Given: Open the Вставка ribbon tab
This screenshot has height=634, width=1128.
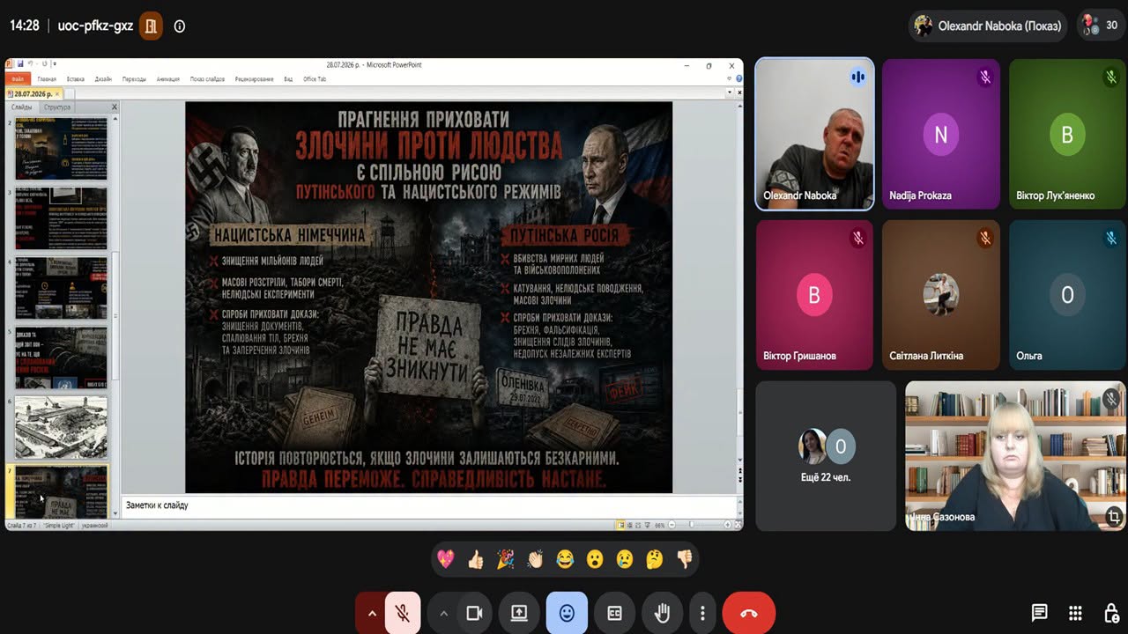Looking at the screenshot, I should [76, 79].
